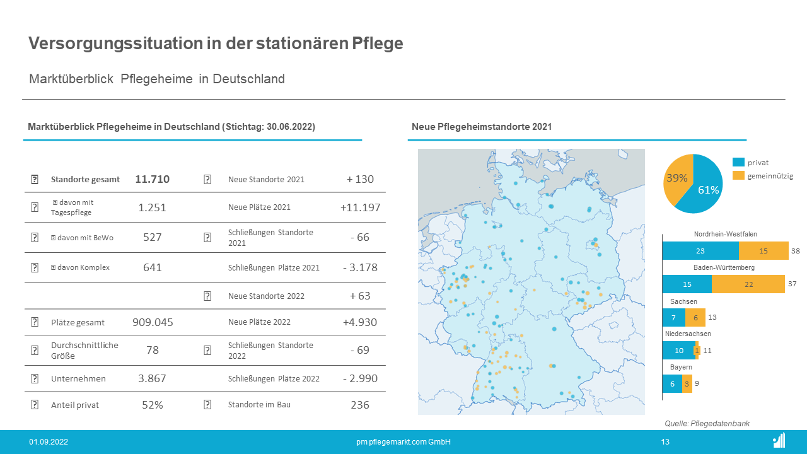Click the Germany map of new locations

pos(531,281)
